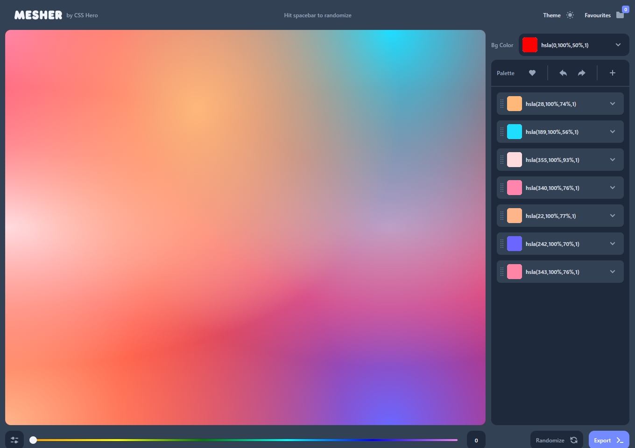Expand hsla(242,100%,70%,1) color row

[613, 244]
